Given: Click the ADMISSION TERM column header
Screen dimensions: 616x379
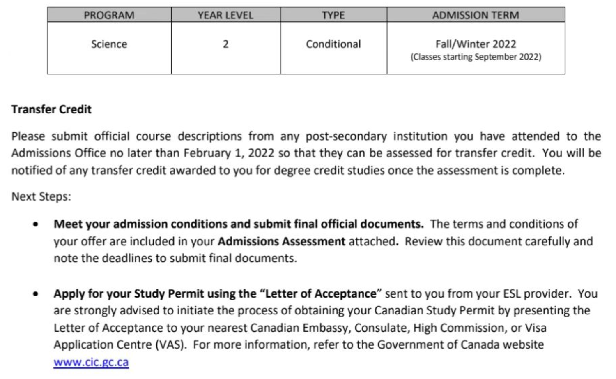Looking at the screenshot, I should point(476,15).
